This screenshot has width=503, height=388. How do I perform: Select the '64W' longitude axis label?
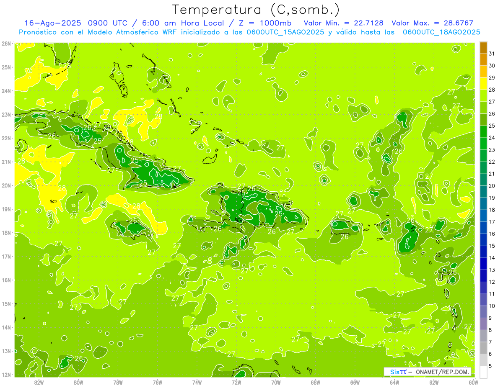(x=394, y=382)
